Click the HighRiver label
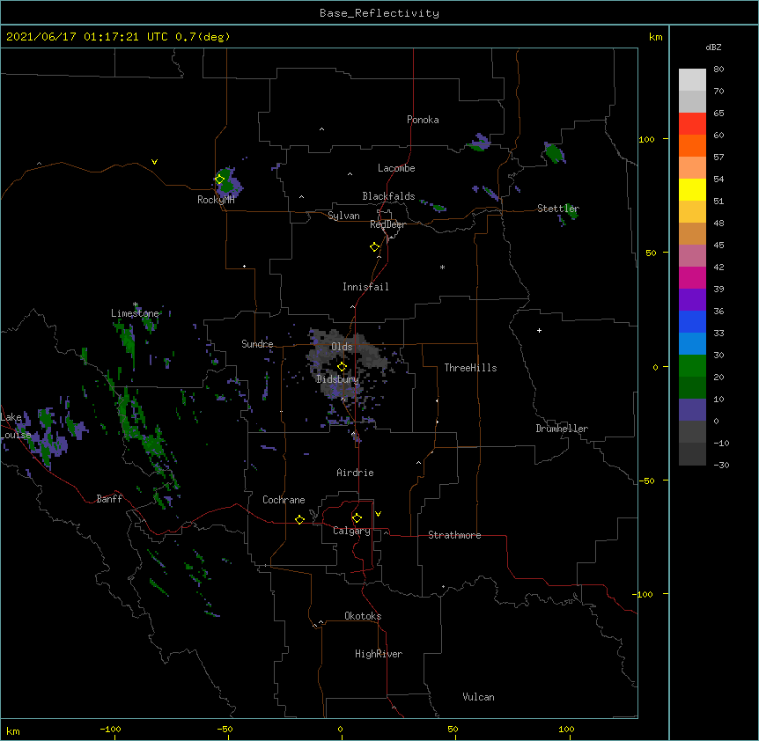The width and height of the screenshot is (759, 741). pos(379,654)
